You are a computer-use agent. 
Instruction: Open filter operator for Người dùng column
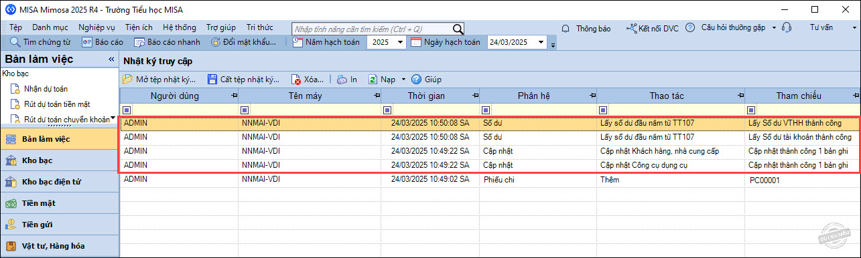(127, 110)
